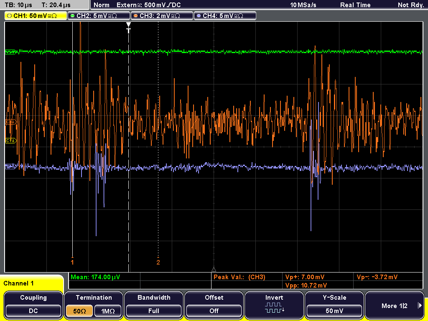Open the Coupling DC selector
428x321 pixels.
pos(33,311)
